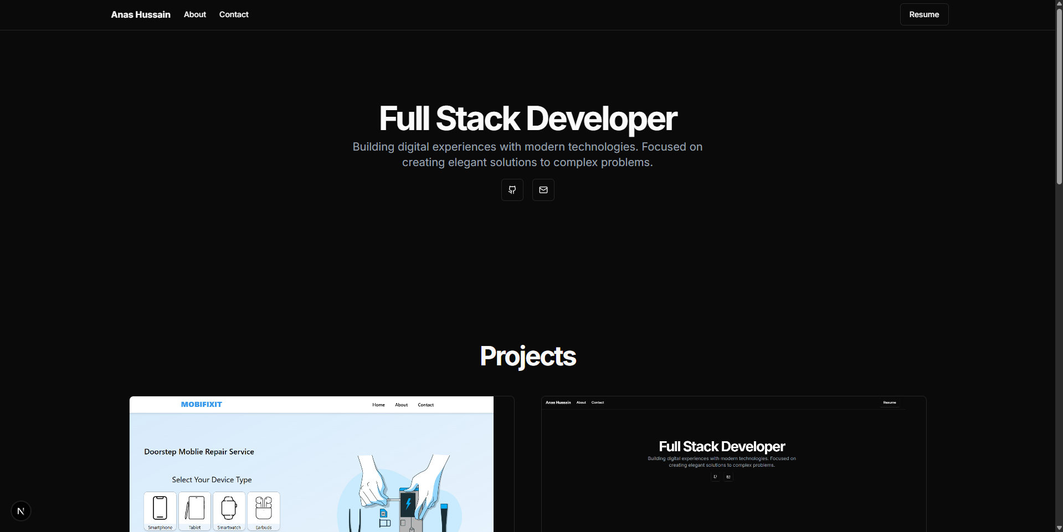Click the Resume button in the header
Image resolution: width=1063 pixels, height=532 pixels.
pos(923,14)
